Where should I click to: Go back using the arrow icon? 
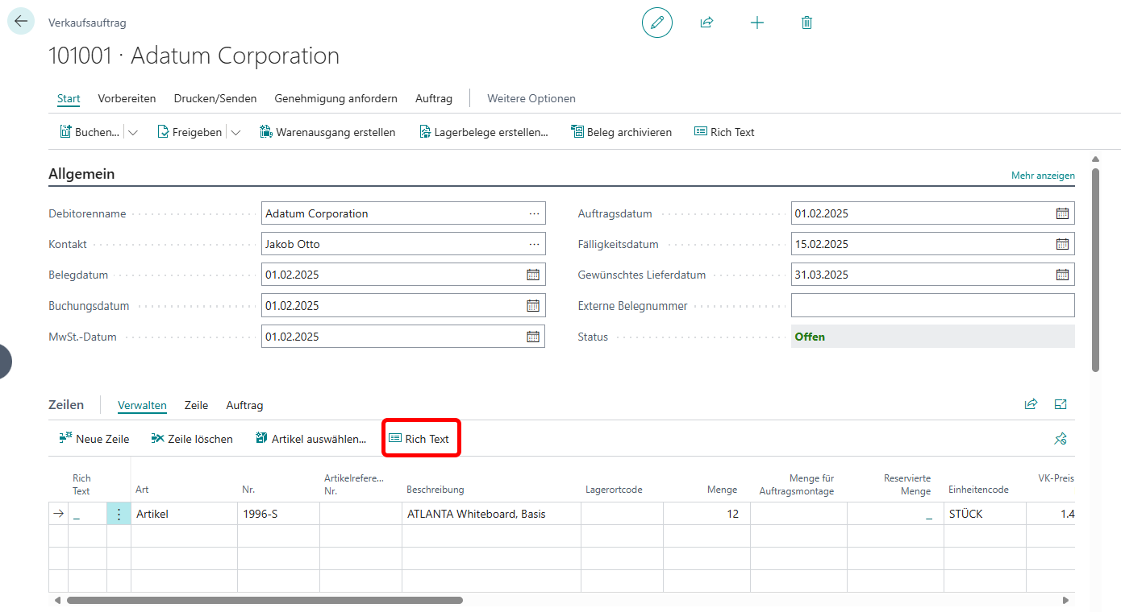21,22
